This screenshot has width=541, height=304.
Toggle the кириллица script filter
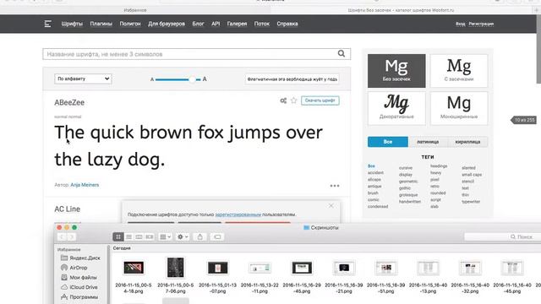click(467, 142)
